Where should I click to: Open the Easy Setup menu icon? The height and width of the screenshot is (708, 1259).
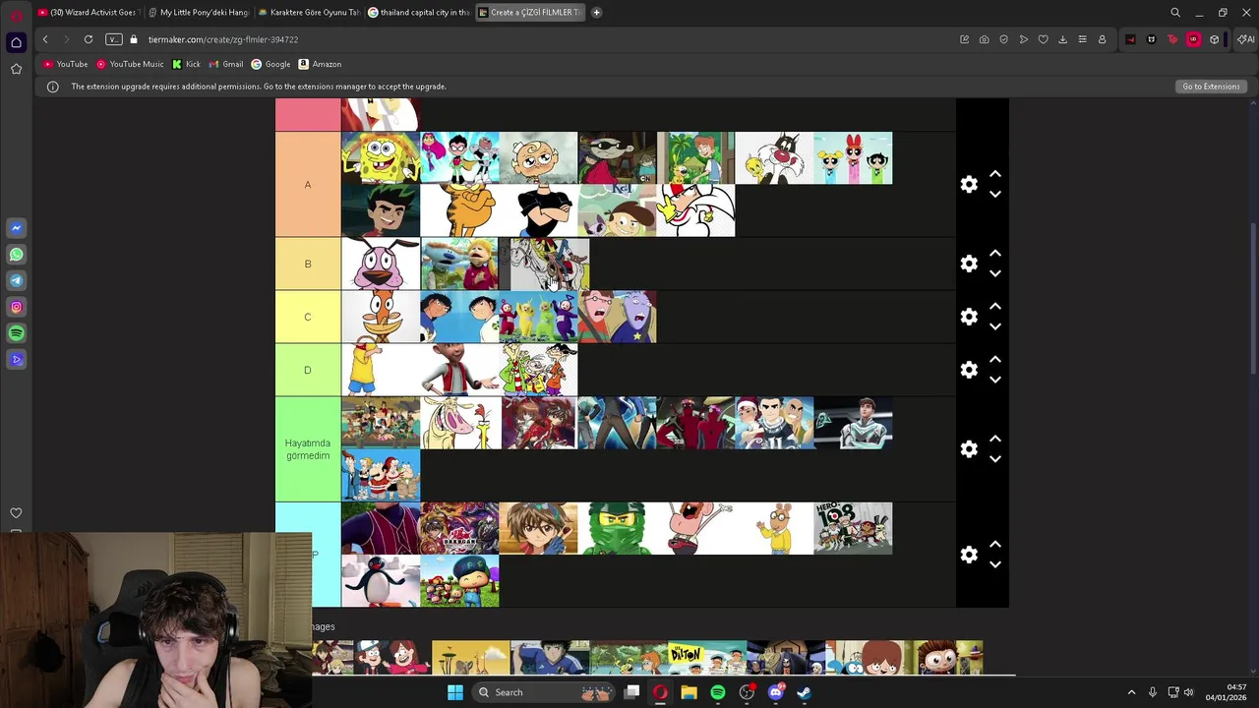tap(1082, 39)
